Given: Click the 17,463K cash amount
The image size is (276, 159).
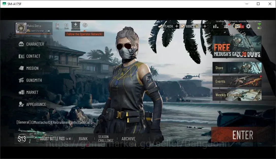Looking at the screenshot, I should (x=168, y=26).
